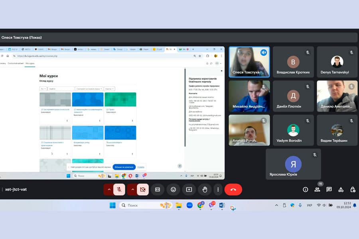Toggle the disabled camera button
This screenshot has height=239, width=359.
(x=143, y=189)
